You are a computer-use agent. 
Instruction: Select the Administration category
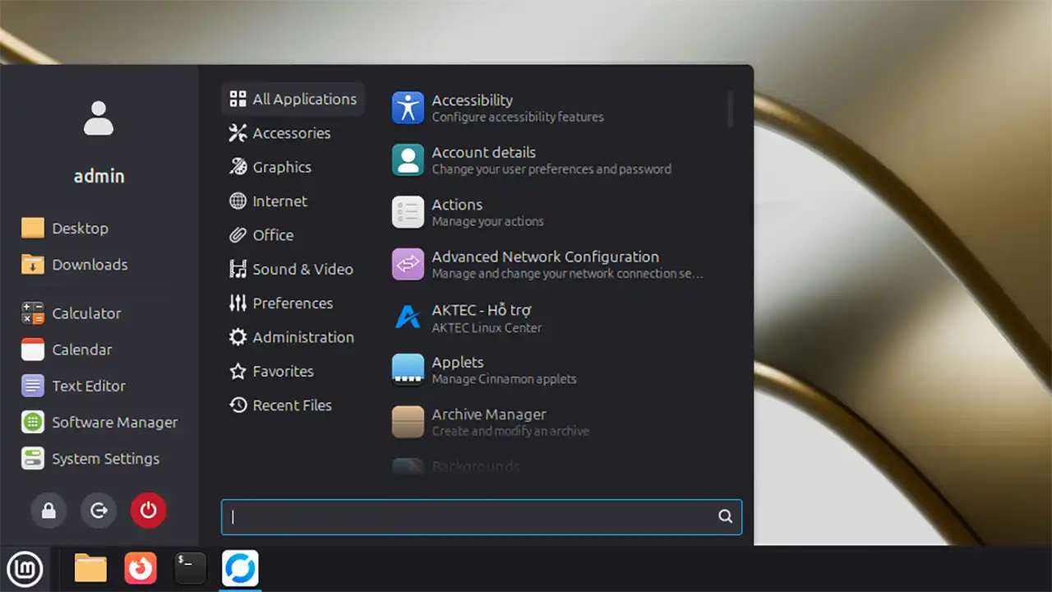(x=293, y=337)
